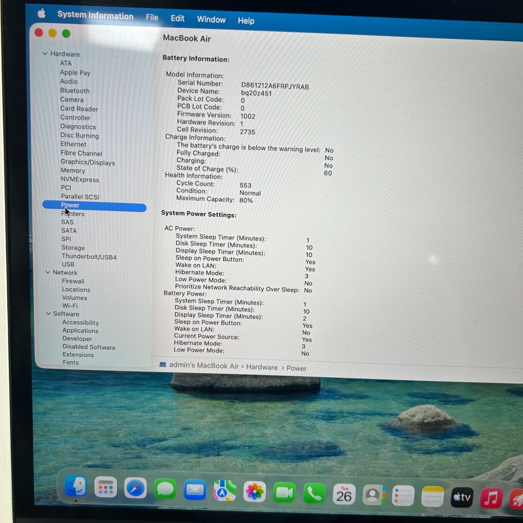Screen dimensions: 523x523
Task: Show installed Applications list
Action: coord(81,331)
